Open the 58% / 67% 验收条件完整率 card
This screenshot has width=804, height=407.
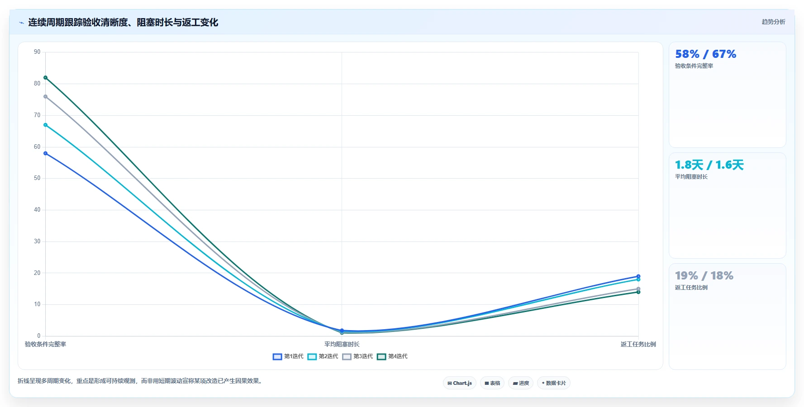click(x=727, y=95)
